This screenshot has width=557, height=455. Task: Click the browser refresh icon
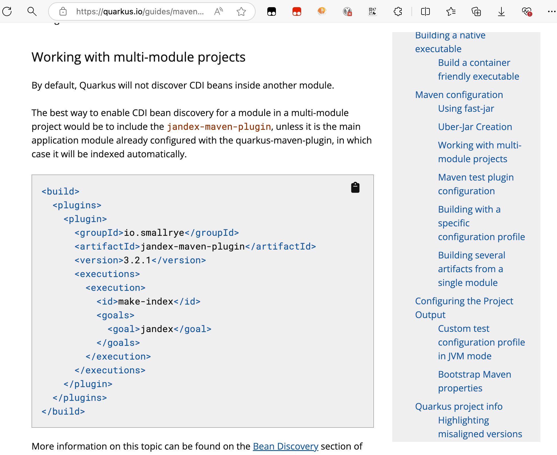7,11
